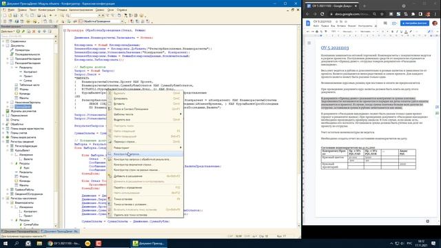Screen dimensions: 441x248
Task: Expand the НачислениеЗарплаты tree node
Action: coord(8,103)
